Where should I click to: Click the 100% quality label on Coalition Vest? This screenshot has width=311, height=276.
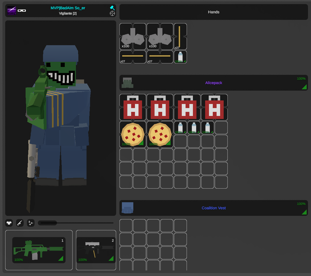[x=301, y=204]
